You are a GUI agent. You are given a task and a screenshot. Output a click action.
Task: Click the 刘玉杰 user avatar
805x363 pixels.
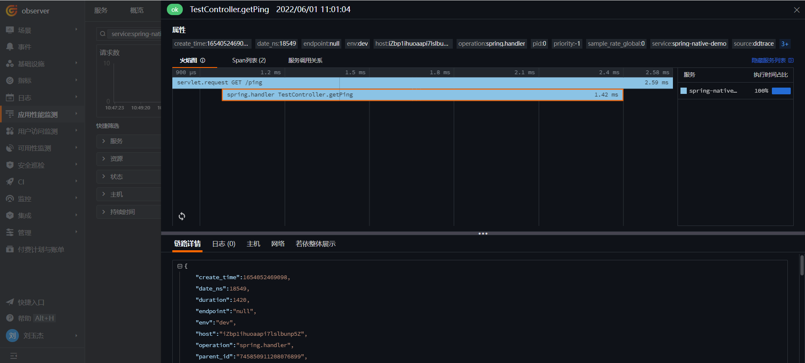12,335
